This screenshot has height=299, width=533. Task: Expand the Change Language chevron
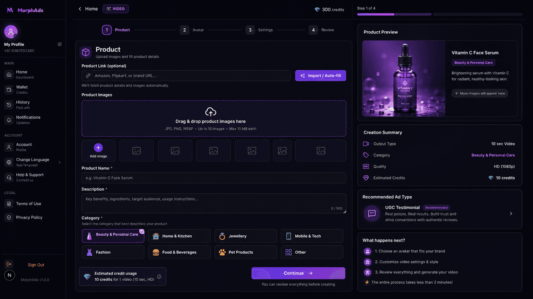pos(60,162)
